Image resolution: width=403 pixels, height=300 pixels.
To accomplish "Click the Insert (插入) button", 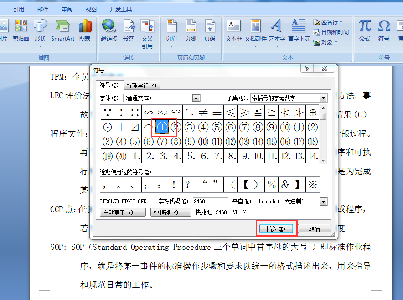I will point(276,229).
